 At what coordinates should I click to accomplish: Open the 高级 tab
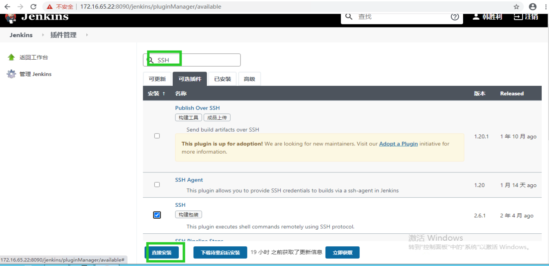pos(250,79)
